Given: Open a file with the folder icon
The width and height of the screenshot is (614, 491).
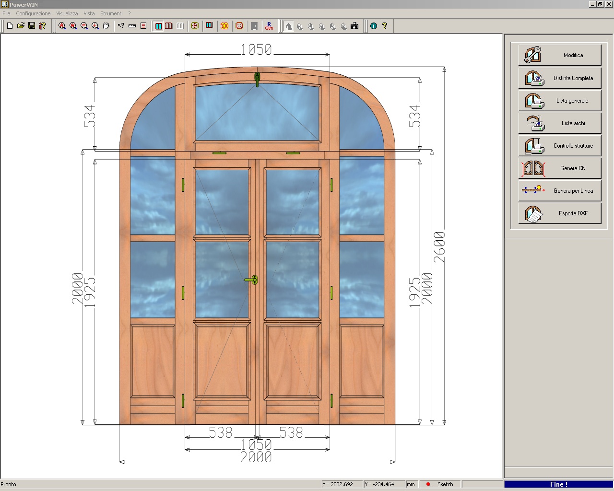Looking at the screenshot, I should pyautogui.click(x=21, y=26).
